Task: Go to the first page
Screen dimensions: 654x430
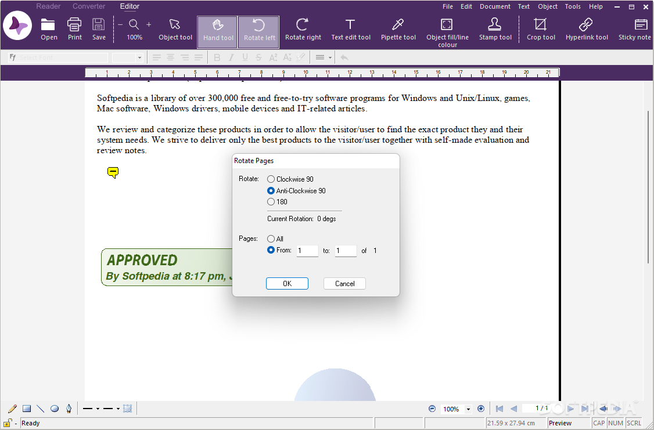Action: 500,409
